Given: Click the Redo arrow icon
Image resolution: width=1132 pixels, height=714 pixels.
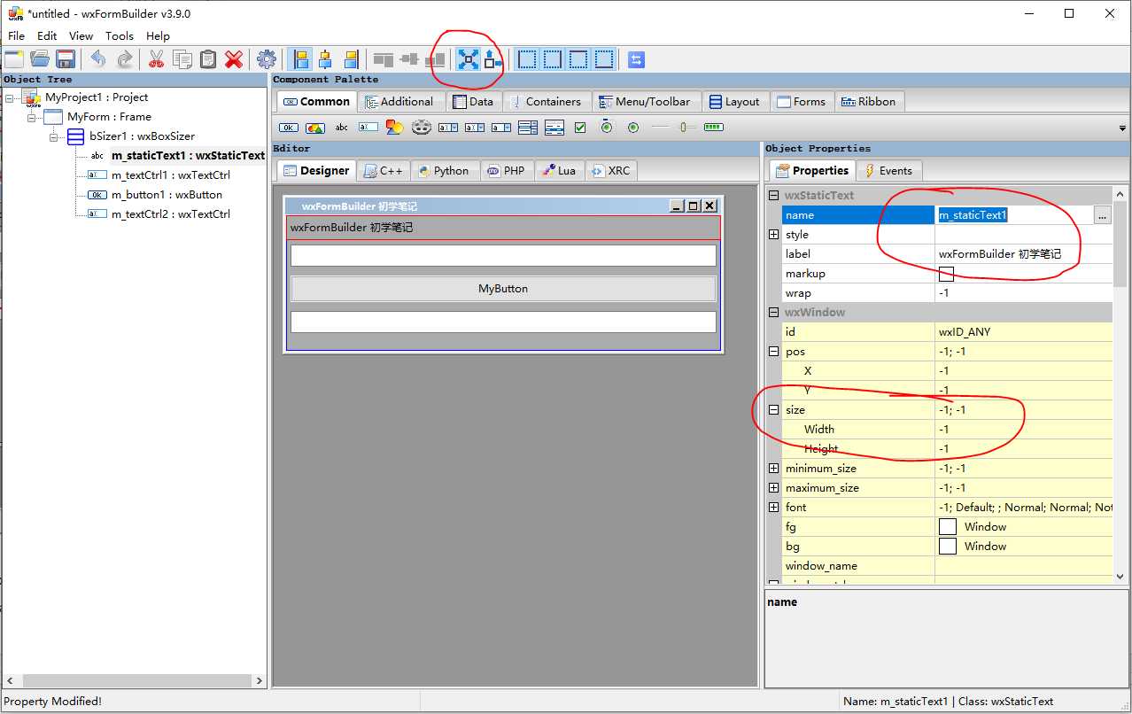Looking at the screenshot, I should (x=124, y=59).
